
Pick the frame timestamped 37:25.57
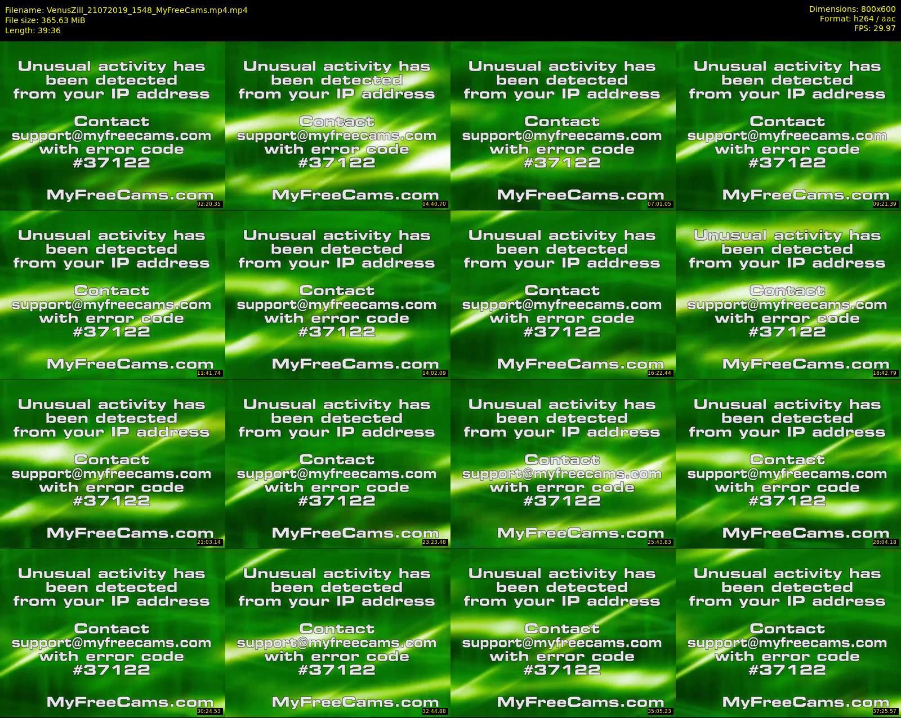788,632
